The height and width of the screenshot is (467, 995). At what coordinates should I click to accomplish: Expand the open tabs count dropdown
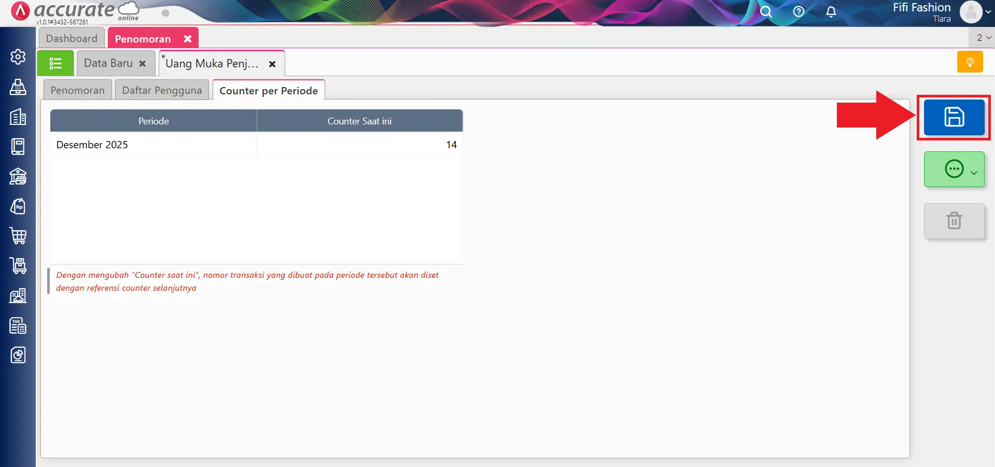pyautogui.click(x=983, y=37)
